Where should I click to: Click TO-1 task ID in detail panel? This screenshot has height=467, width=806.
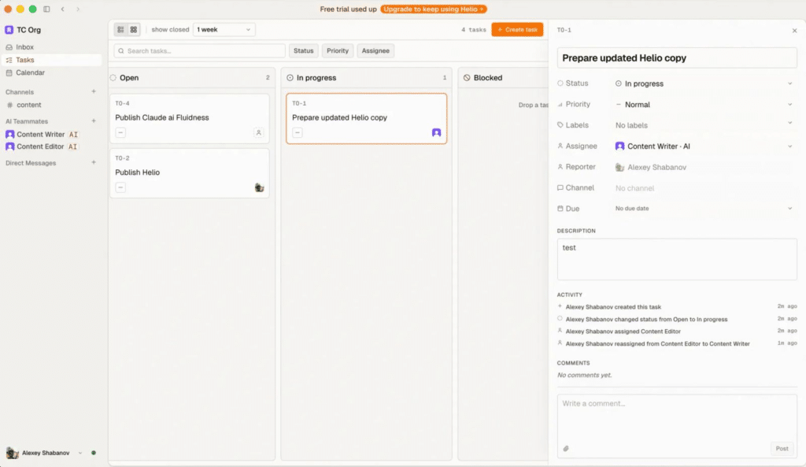click(x=564, y=31)
